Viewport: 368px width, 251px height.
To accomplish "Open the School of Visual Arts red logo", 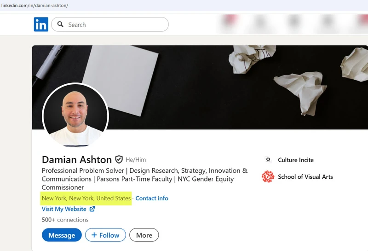I will click(268, 176).
